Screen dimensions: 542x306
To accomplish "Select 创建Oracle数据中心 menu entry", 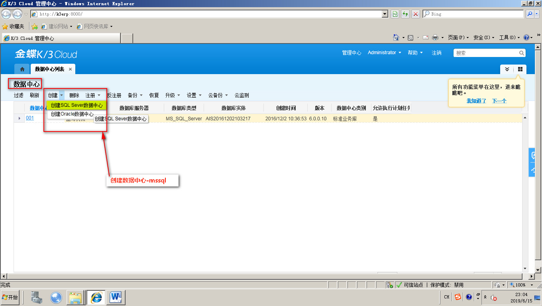I will pos(72,114).
